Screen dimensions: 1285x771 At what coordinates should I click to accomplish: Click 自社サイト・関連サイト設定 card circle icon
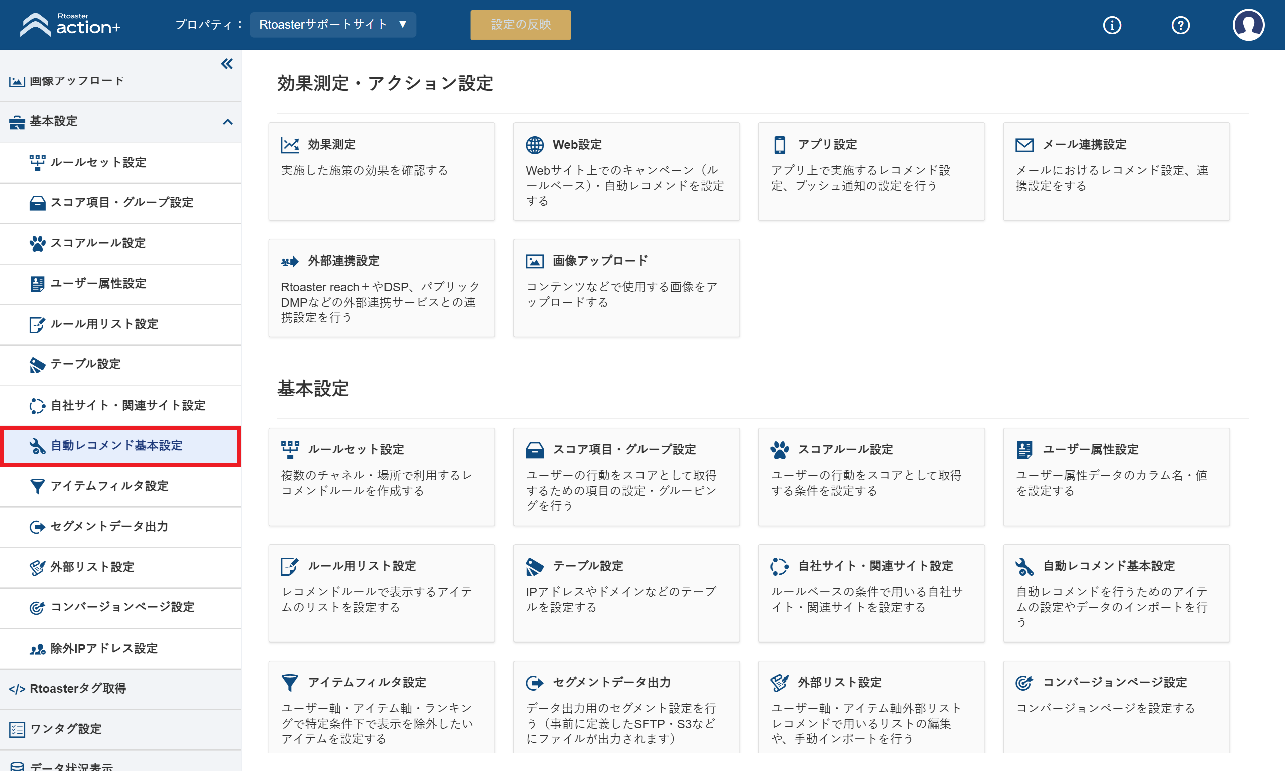click(x=779, y=566)
